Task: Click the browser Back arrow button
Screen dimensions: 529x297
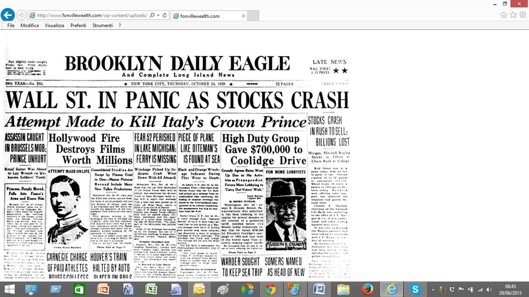Action: pos(8,15)
